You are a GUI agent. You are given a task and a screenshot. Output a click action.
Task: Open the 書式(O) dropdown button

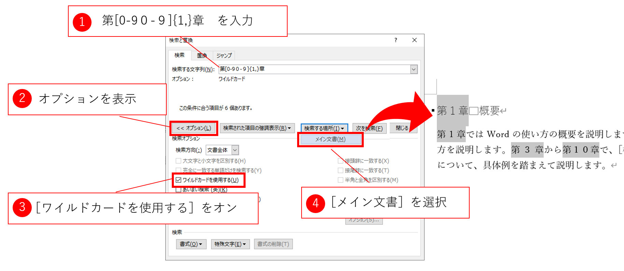tap(191, 244)
